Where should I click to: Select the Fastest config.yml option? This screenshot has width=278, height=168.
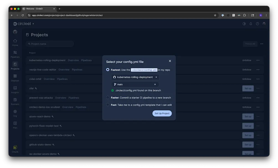[108, 70]
